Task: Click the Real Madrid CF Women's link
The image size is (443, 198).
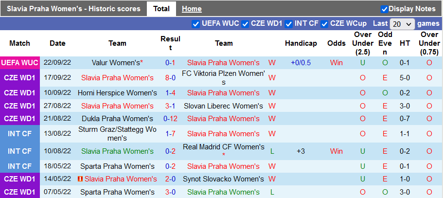Action: [223, 147]
